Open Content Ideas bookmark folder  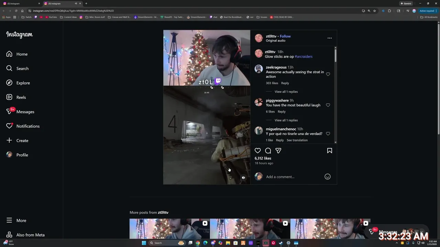tap(68, 17)
